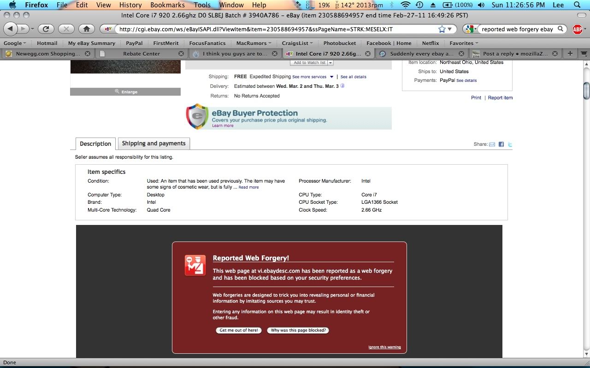Screen dimensions: 590x368
Task: Click the eBay Buyer Protection banner
Action: (289, 117)
